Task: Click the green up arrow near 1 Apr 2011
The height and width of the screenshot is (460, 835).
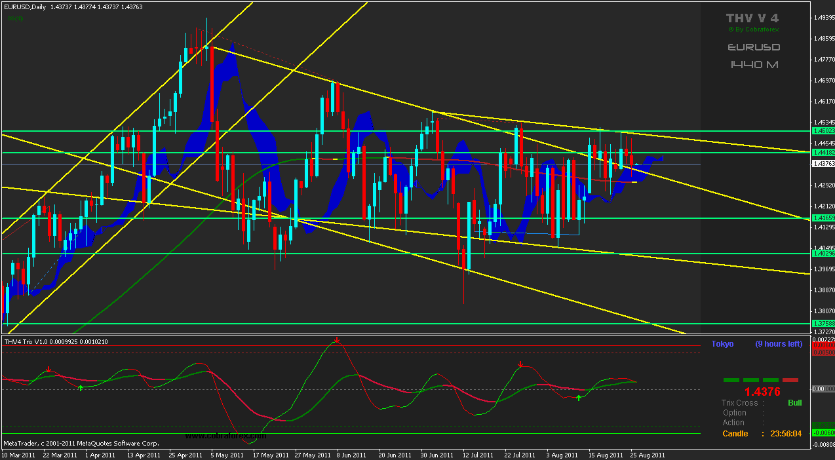Action: [81, 389]
